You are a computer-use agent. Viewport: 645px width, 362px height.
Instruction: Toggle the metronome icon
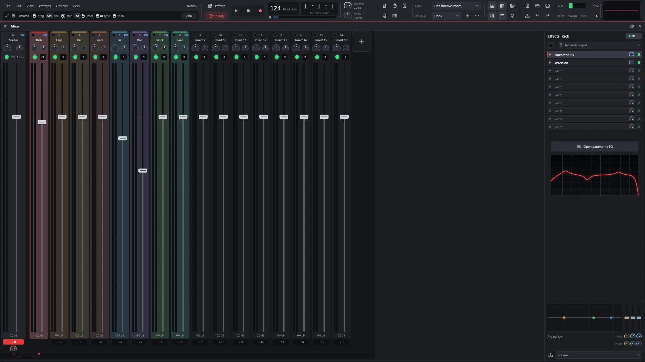(x=385, y=6)
